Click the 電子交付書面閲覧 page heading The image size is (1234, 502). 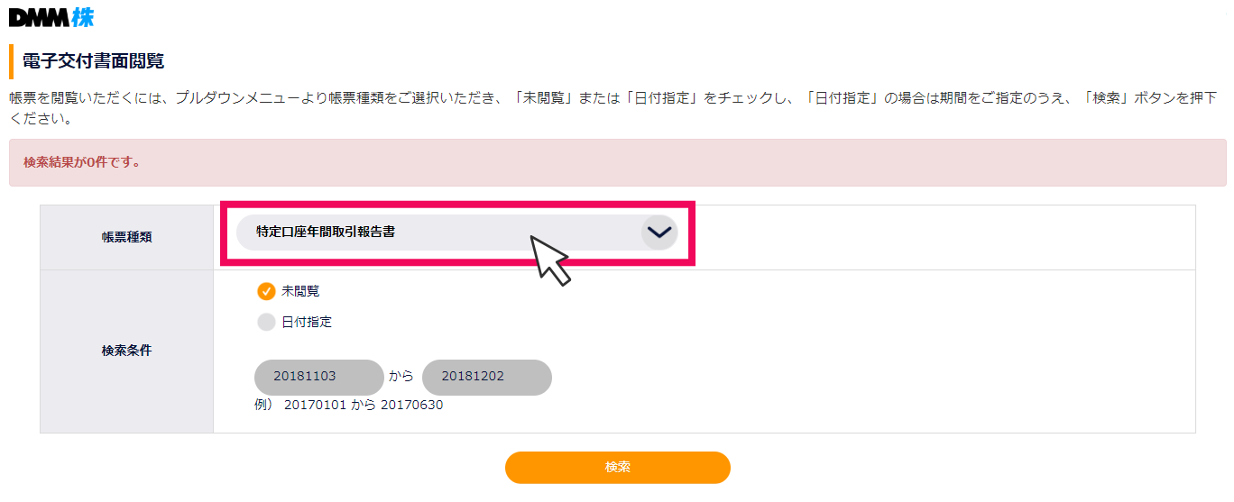93,61
